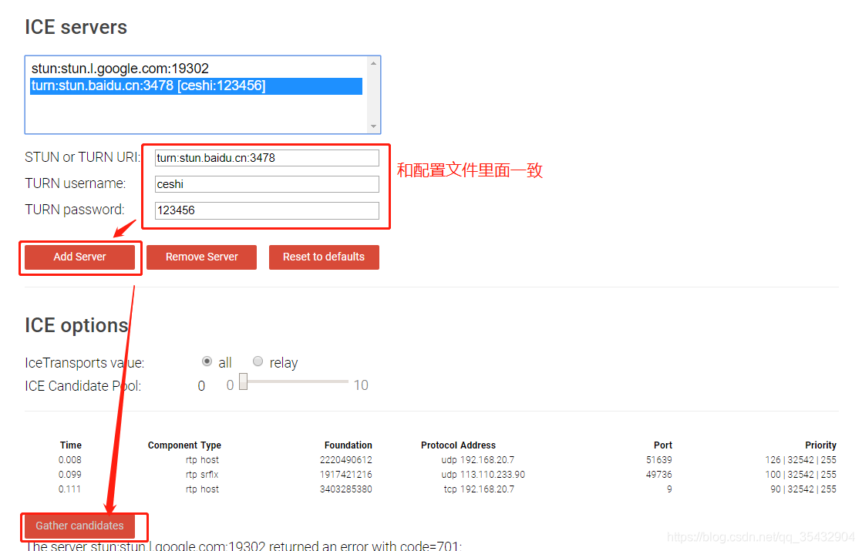Click the Foundation column header

tap(349, 445)
